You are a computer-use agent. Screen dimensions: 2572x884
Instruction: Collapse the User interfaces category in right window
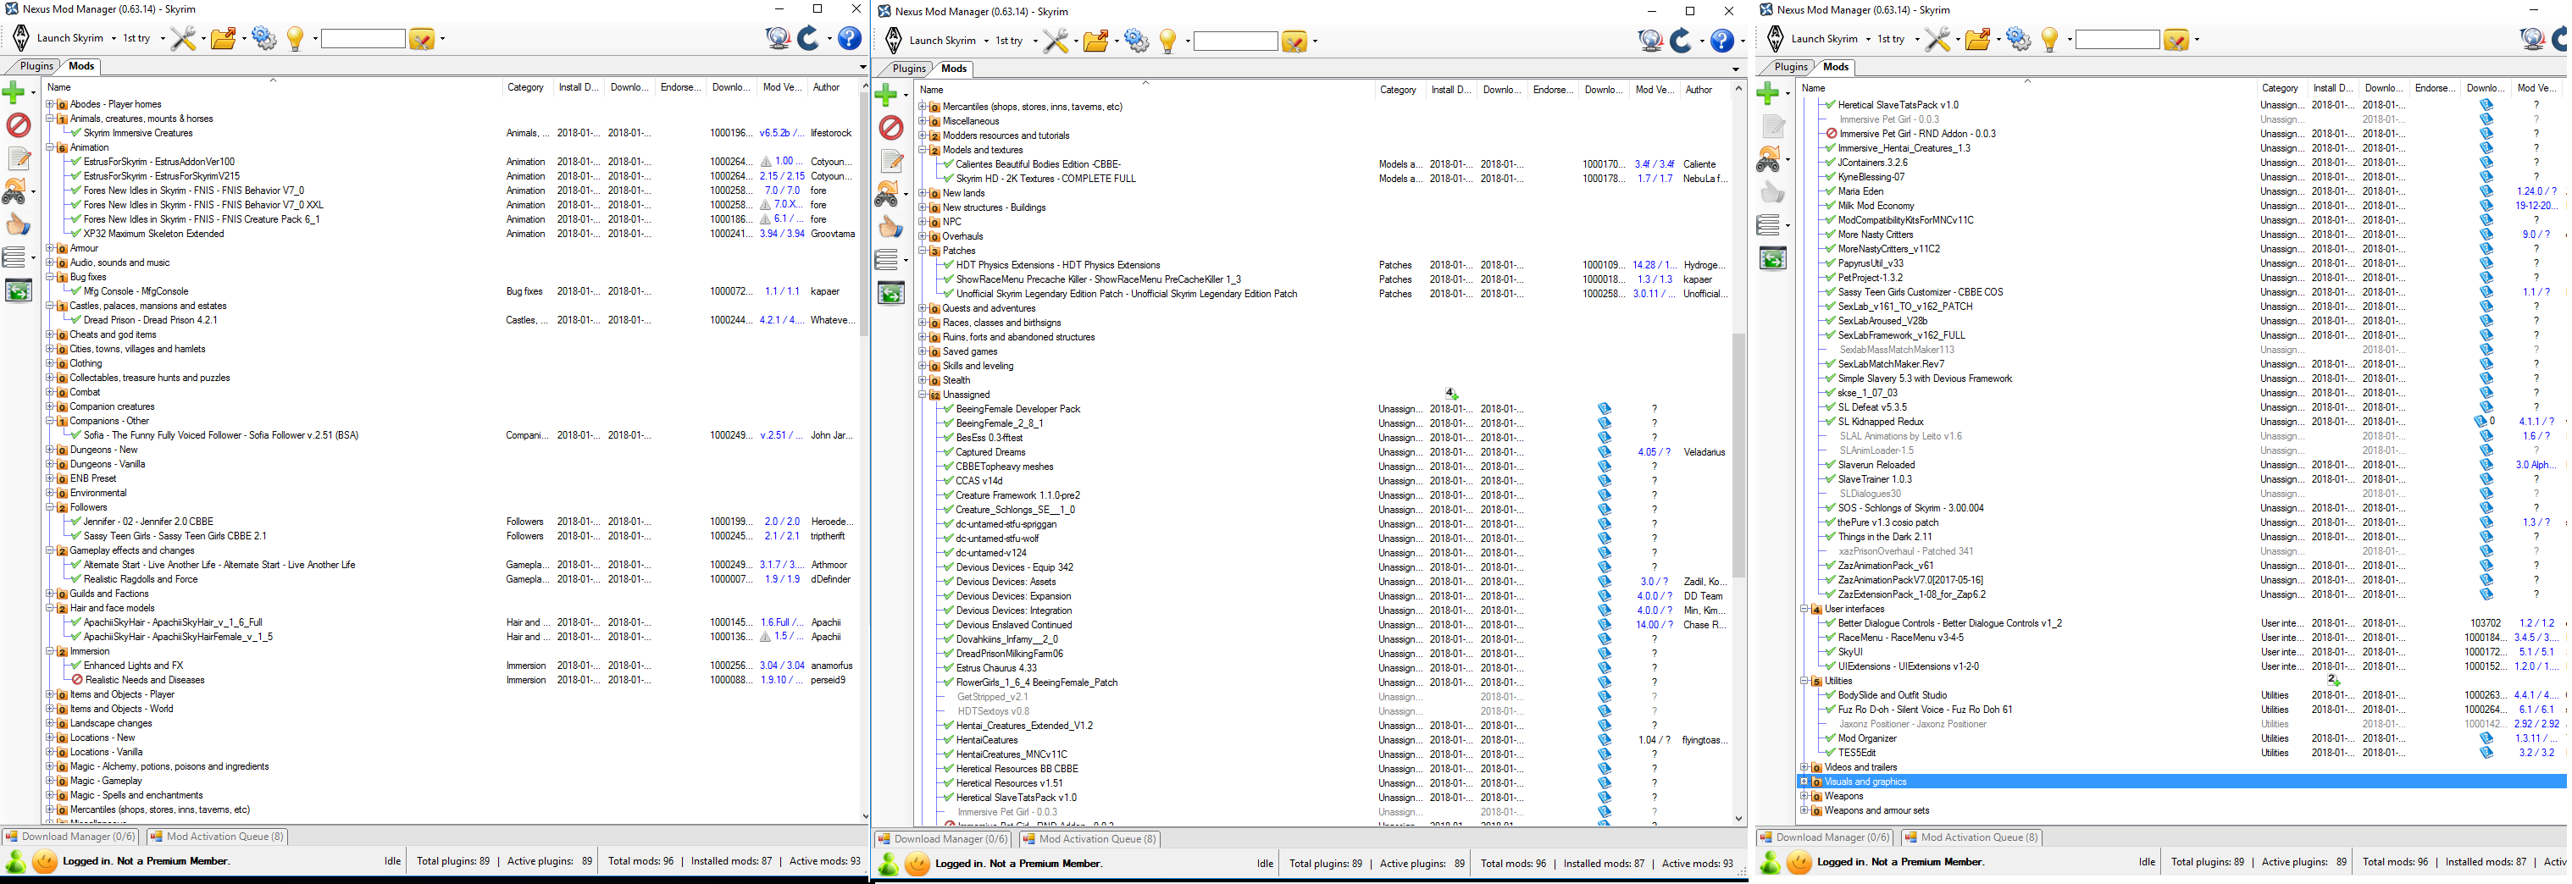click(1805, 609)
